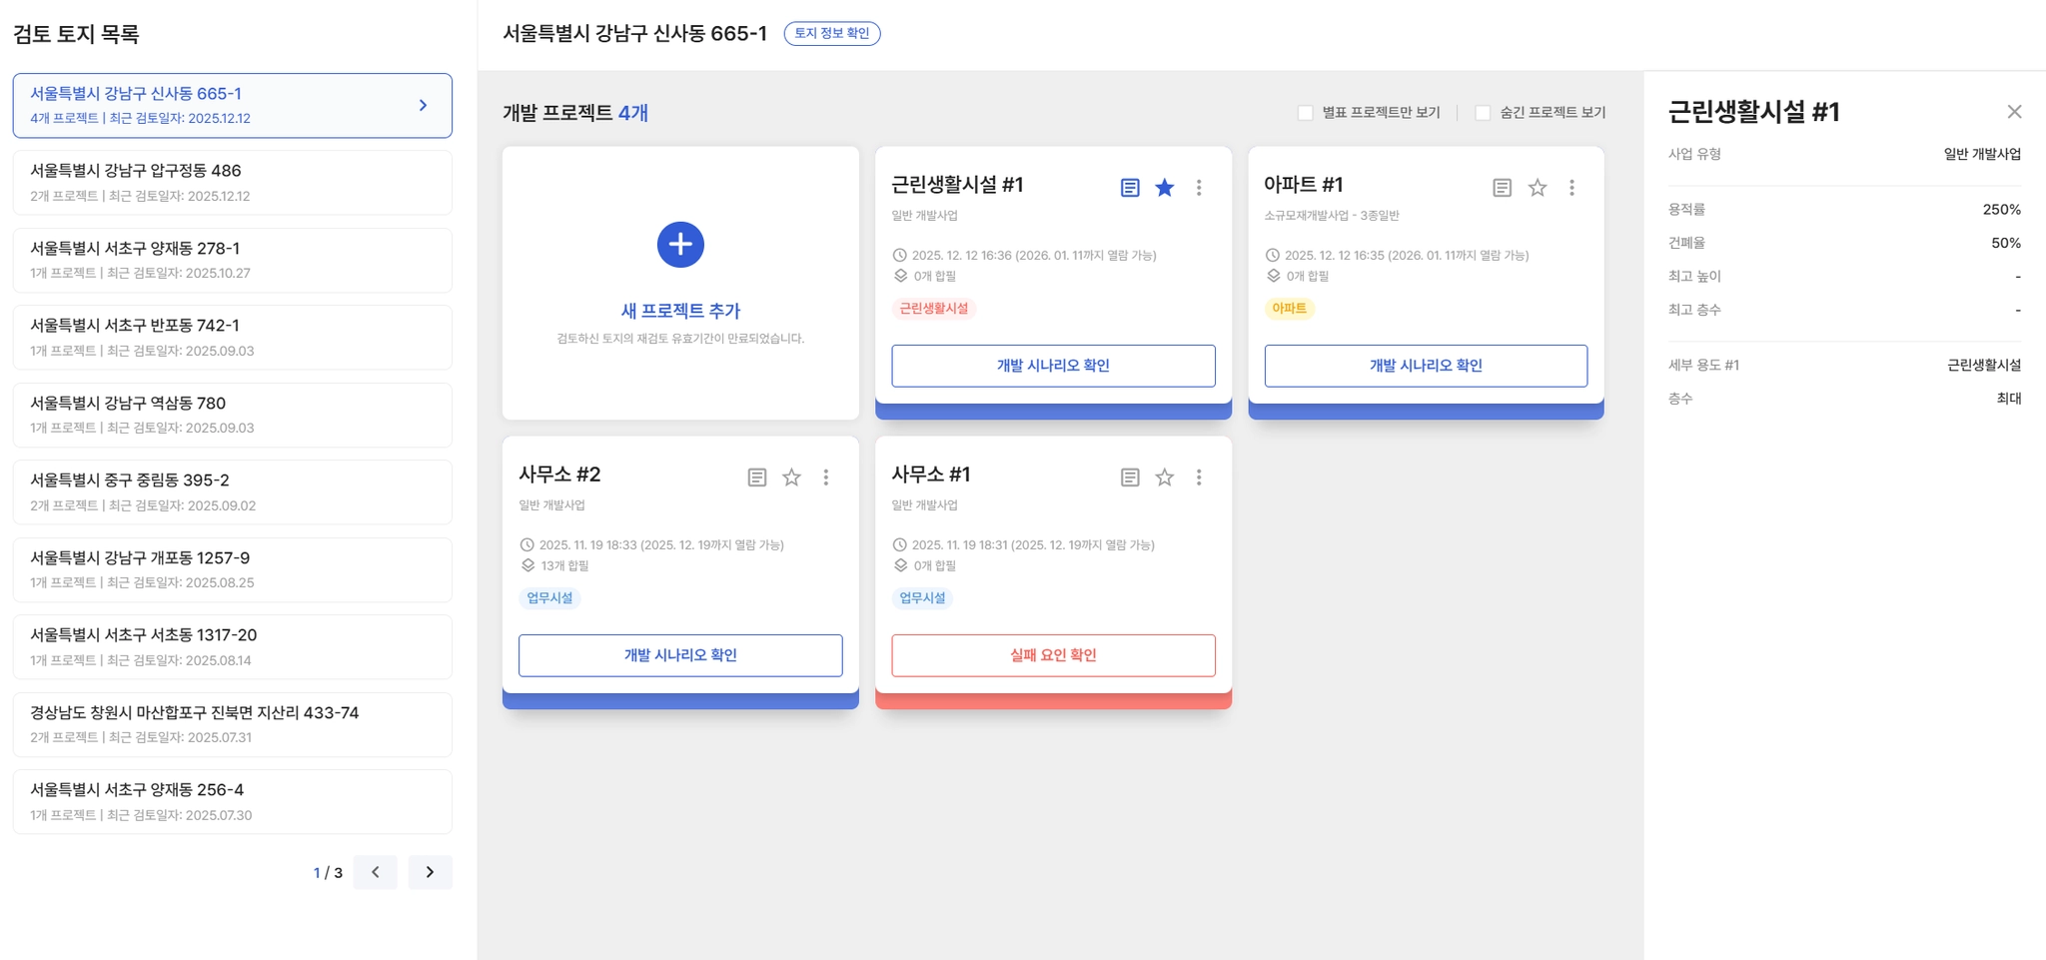The height and width of the screenshot is (960, 2046).
Task: Open details icon on 사무소 #1 card
Action: tap(1130, 478)
